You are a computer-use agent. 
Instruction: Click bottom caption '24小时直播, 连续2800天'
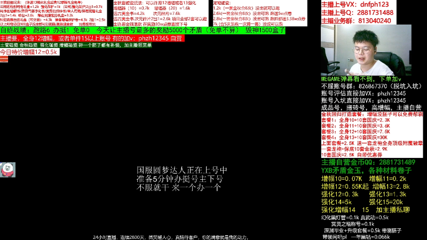click(x=170, y=237)
